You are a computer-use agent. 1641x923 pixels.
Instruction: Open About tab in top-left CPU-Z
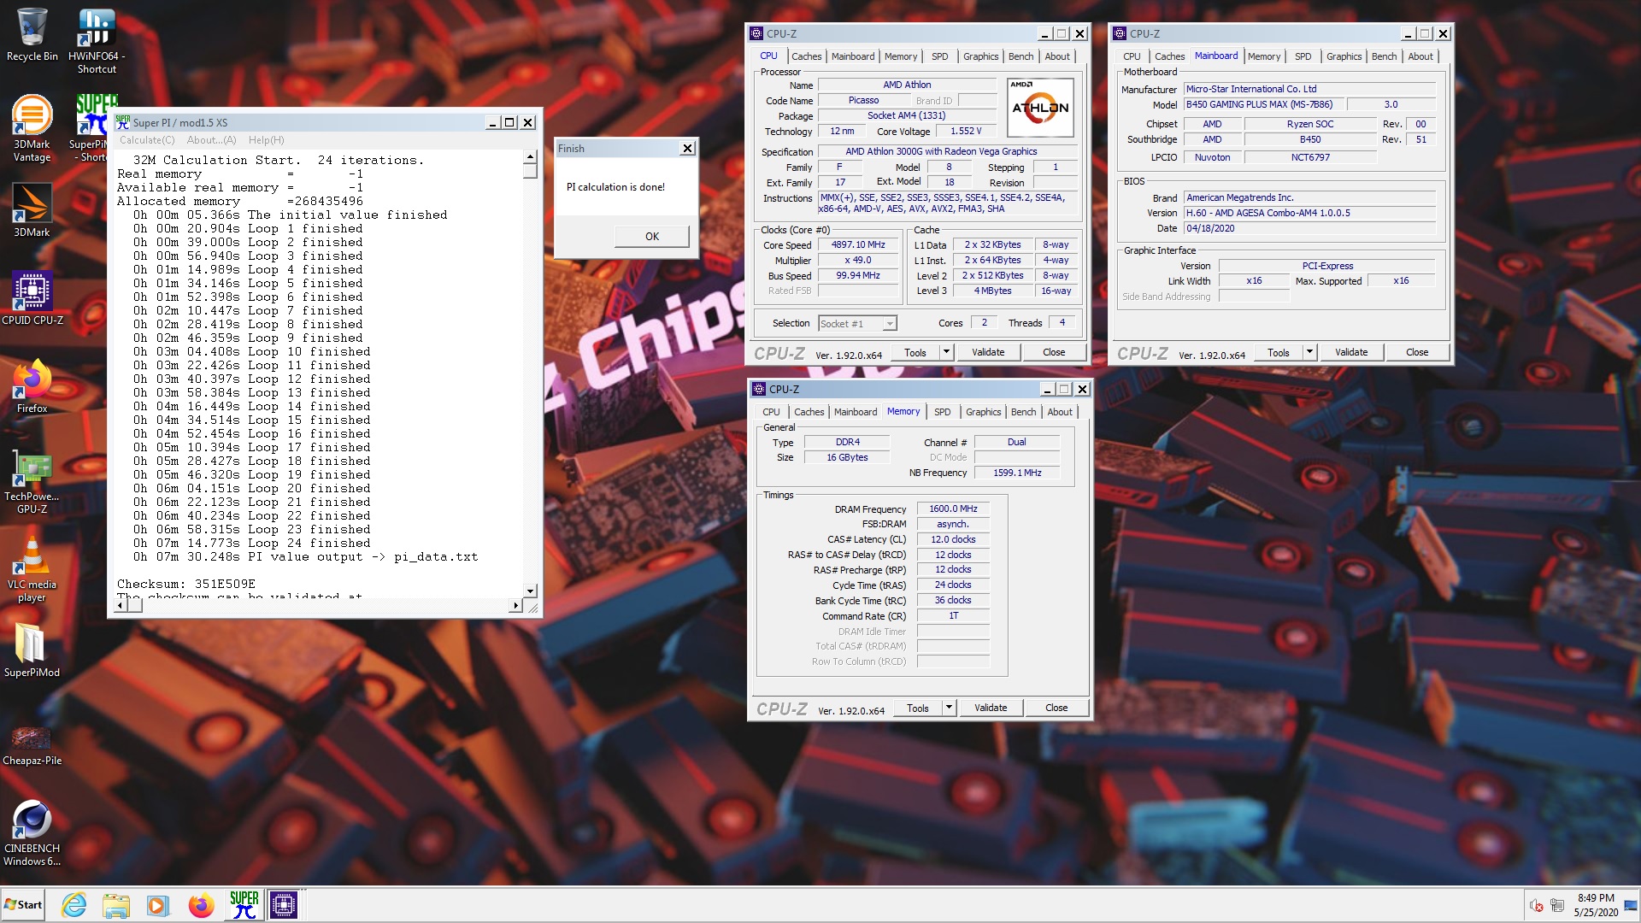[1057, 56]
